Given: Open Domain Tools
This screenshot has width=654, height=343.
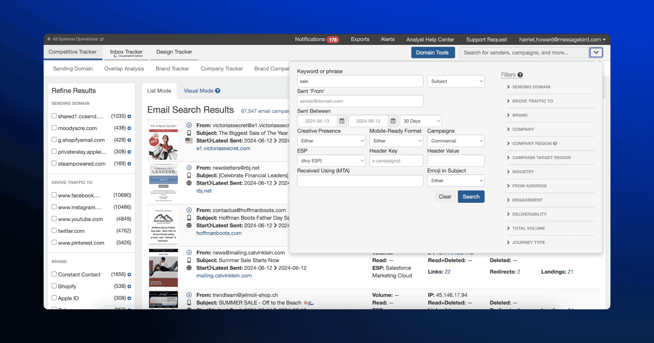Looking at the screenshot, I should [432, 52].
